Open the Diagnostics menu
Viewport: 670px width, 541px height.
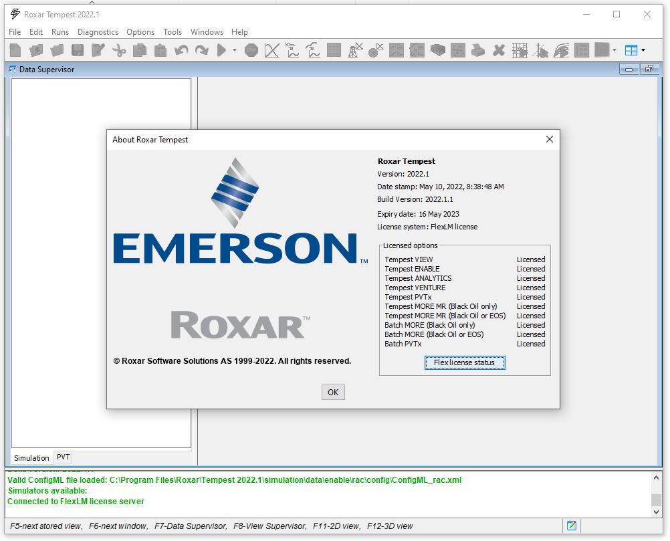(98, 32)
